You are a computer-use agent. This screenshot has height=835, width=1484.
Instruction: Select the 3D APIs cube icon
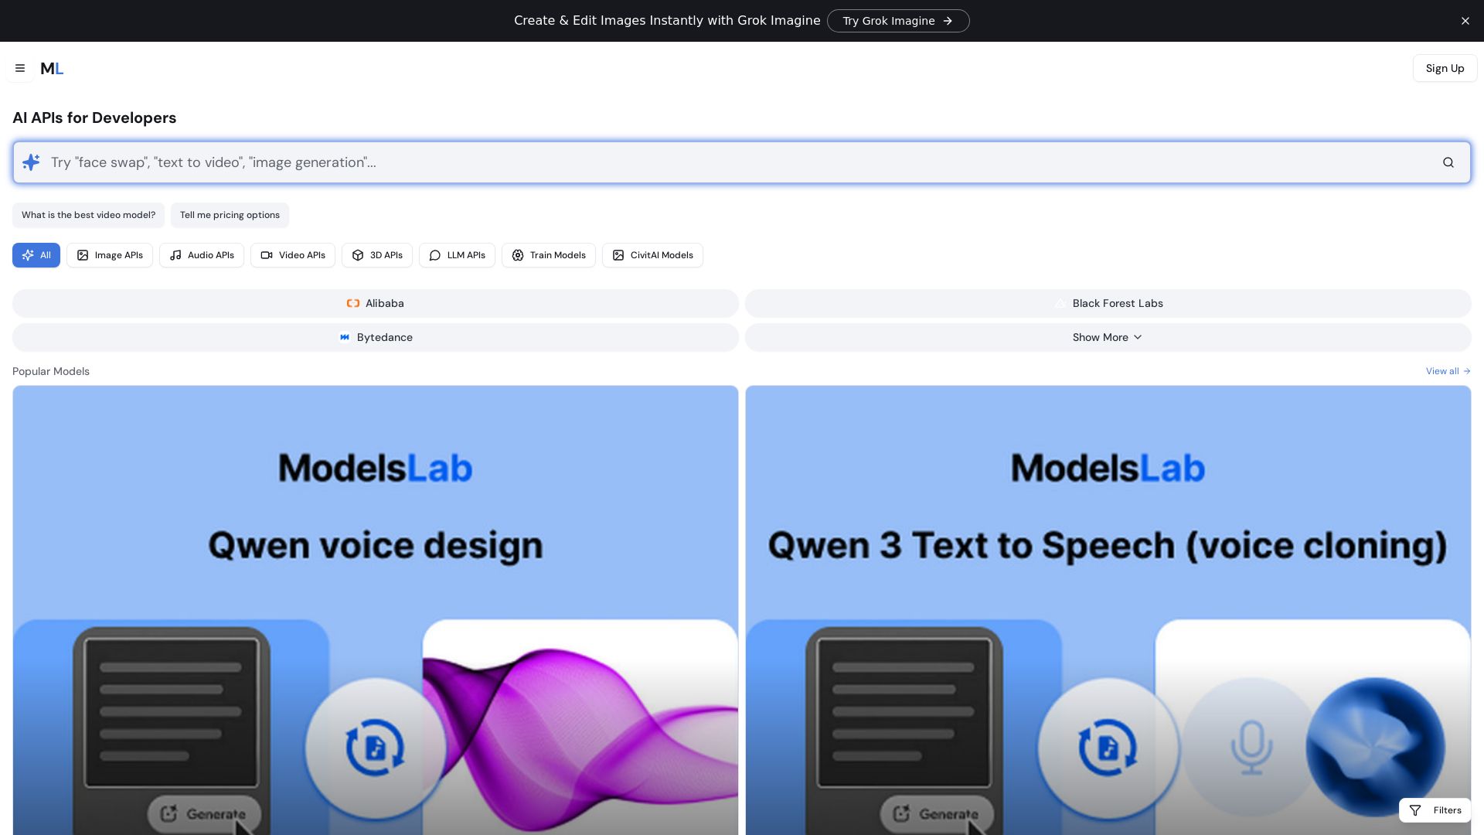coord(358,255)
